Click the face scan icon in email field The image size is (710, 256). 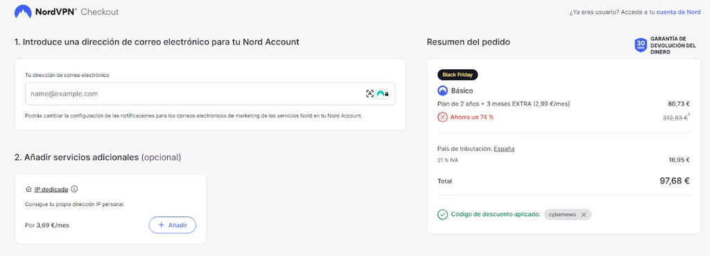[370, 94]
